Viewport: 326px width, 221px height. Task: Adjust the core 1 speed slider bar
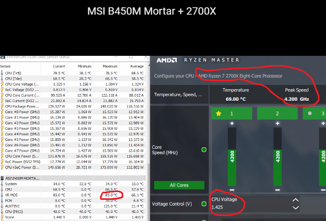[232, 157]
